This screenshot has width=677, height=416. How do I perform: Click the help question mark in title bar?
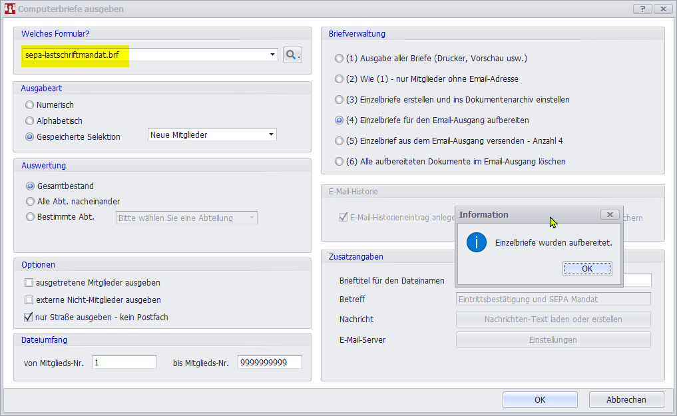pyautogui.click(x=642, y=9)
